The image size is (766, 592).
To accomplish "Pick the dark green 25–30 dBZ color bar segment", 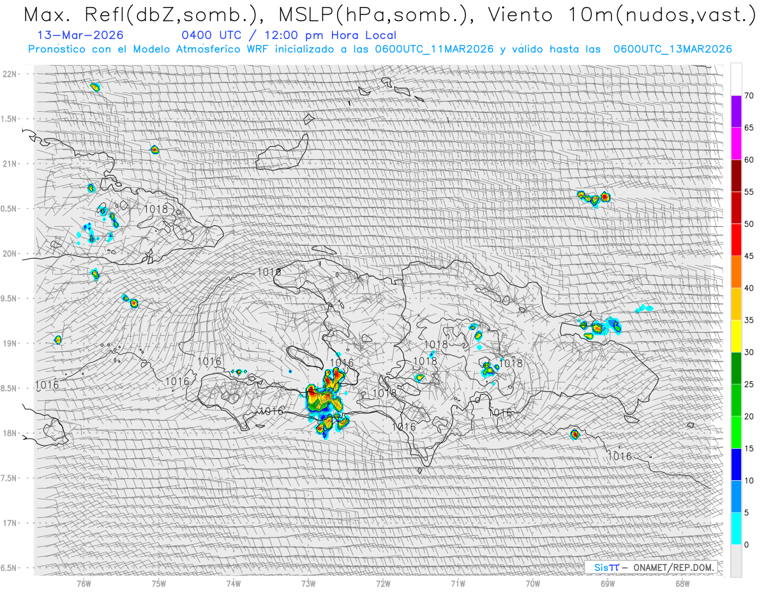I will point(736,368).
